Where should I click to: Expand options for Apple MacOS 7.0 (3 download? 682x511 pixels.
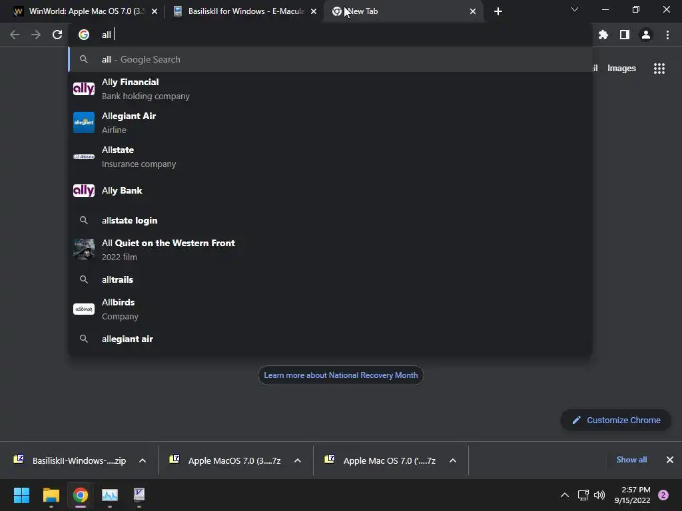click(298, 460)
